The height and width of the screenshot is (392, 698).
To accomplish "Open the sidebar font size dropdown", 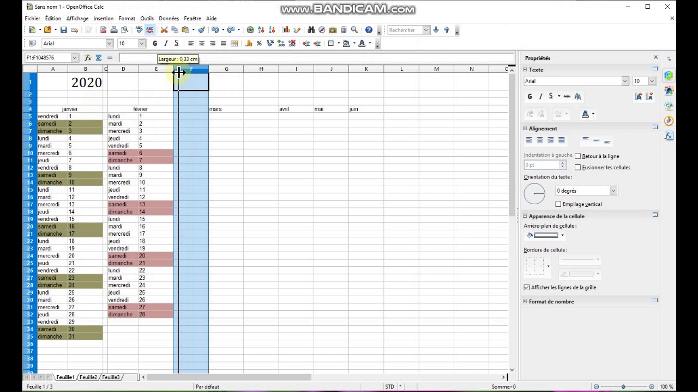I will [652, 81].
